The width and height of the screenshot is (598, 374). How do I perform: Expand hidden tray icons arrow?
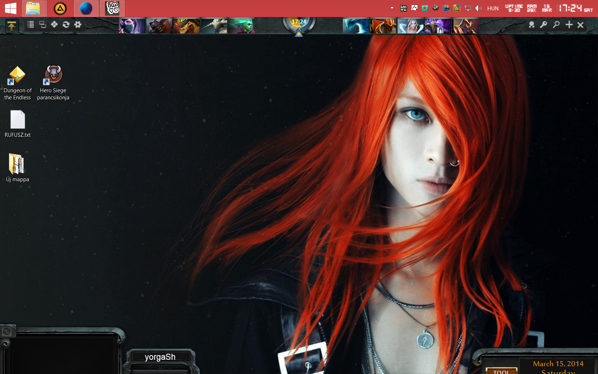click(392, 8)
